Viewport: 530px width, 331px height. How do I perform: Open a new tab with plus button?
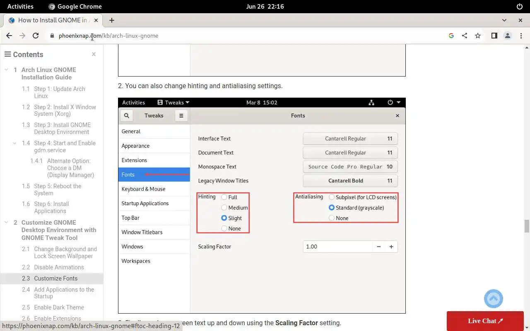[112, 20]
